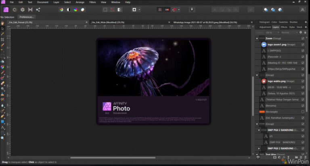Image resolution: width=310 pixels, height=166 pixels.
Task: Switch to the Photo Persona icon
Action: [6, 10]
